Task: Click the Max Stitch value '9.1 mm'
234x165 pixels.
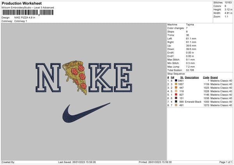Action: pos(190,60)
